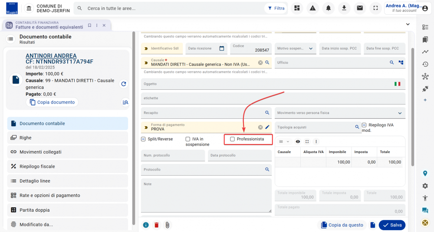Bookmark the Fatture e documenti equivalenti tab
Screen dimensions: 434x232
[x=89, y=25]
